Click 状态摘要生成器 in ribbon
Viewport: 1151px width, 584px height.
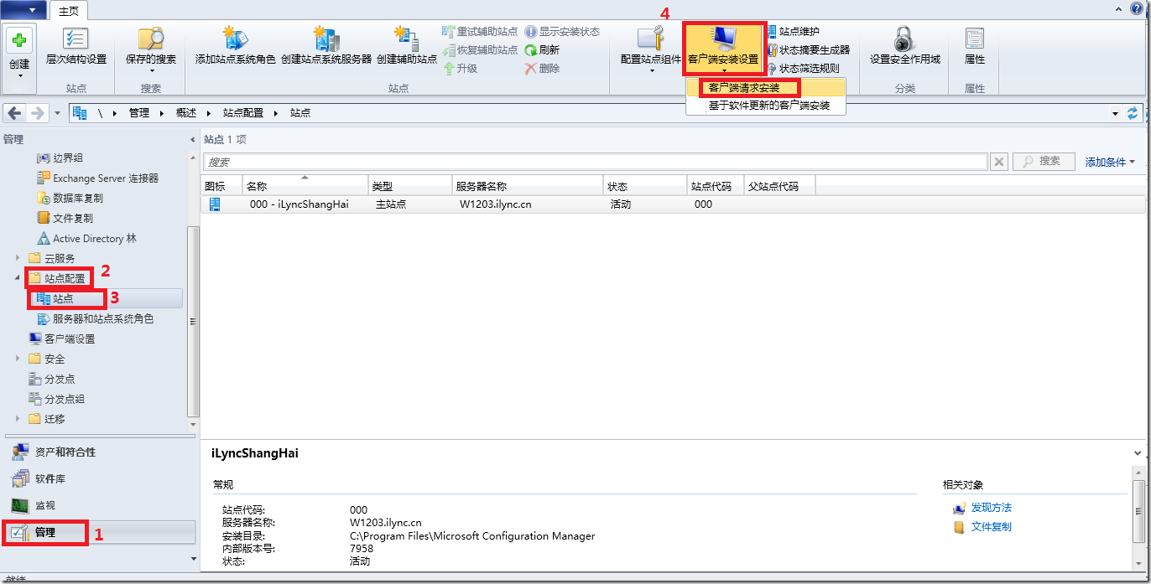tap(808, 50)
